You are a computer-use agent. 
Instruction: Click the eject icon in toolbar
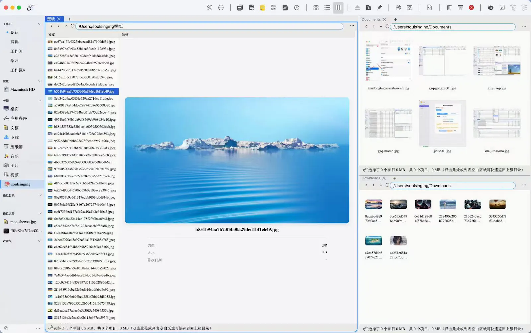(357, 8)
